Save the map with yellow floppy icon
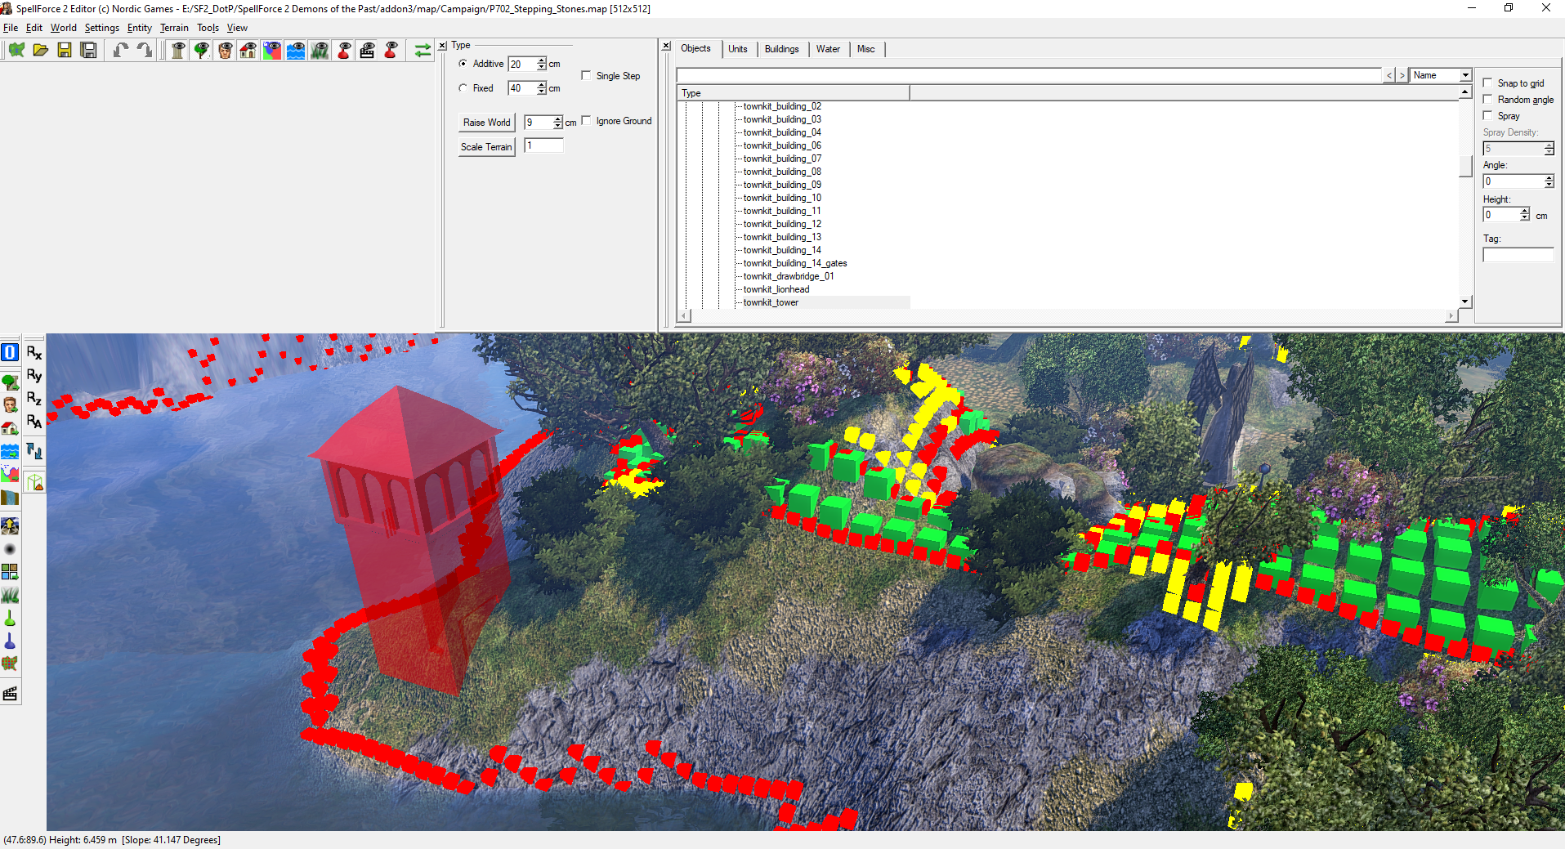Image resolution: width=1565 pixels, height=849 pixels. (x=65, y=51)
